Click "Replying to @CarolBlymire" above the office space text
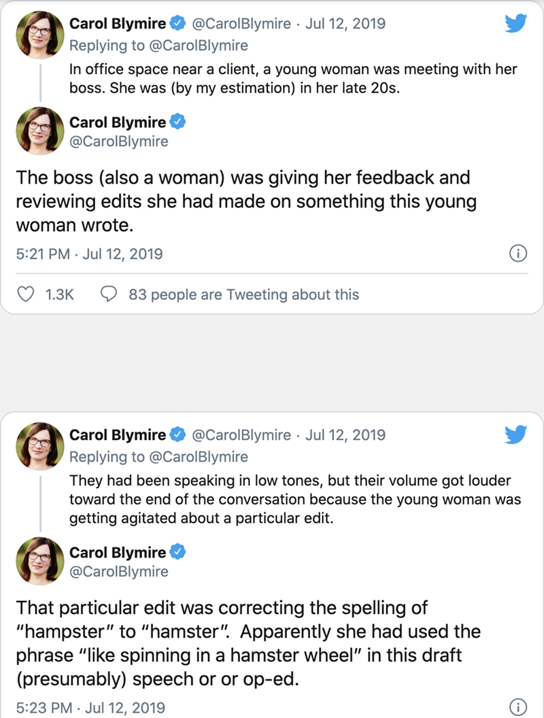The image size is (544, 718). [158, 46]
